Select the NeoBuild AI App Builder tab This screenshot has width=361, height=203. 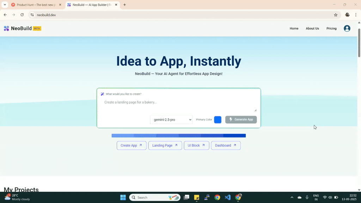pyautogui.click(x=92, y=5)
